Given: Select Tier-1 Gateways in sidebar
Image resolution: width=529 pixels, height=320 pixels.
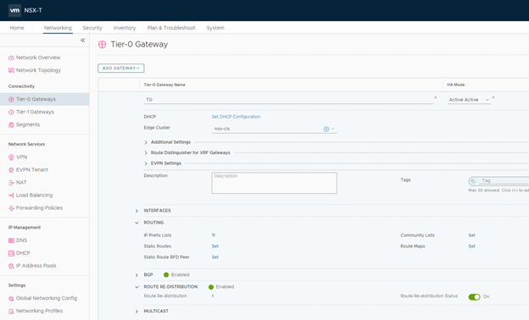Looking at the screenshot, I should coord(35,112).
